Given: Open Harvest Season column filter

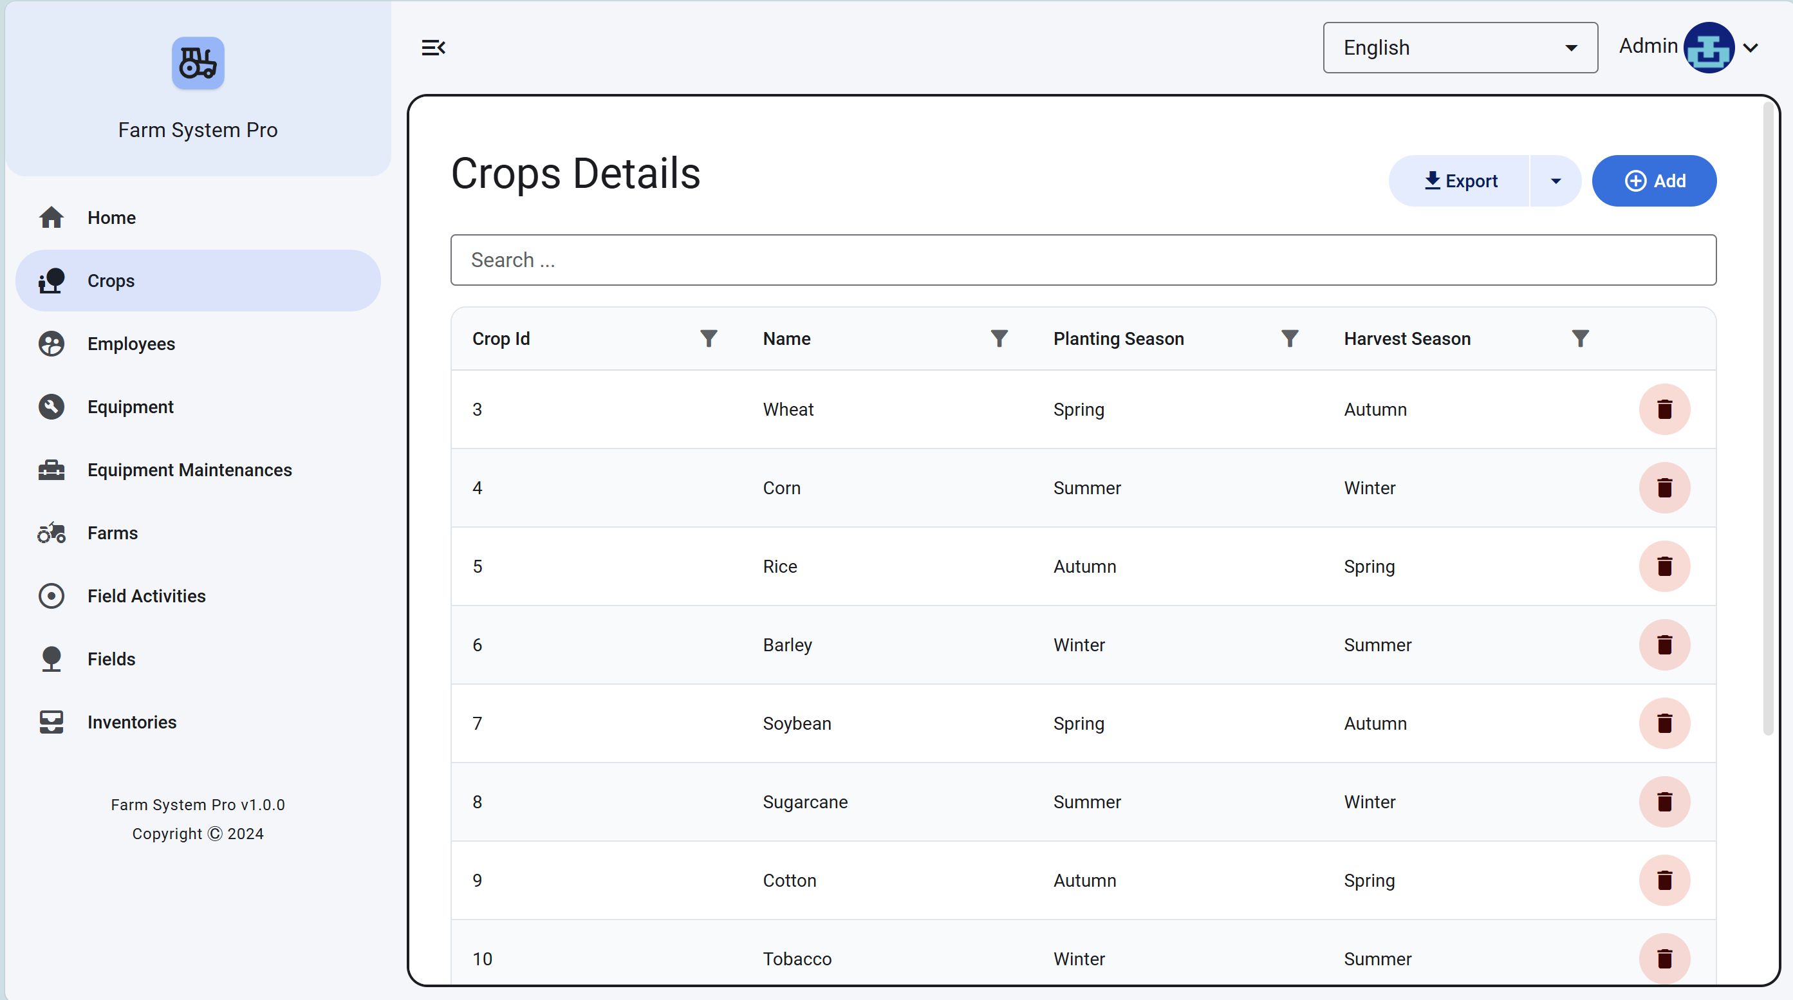Looking at the screenshot, I should [x=1579, y=338].
